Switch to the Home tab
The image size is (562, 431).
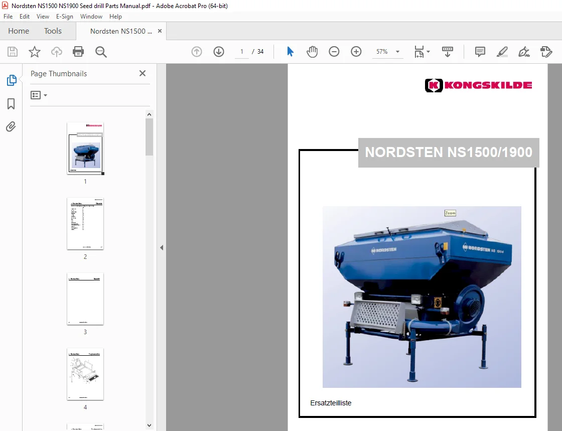[19, 31]
